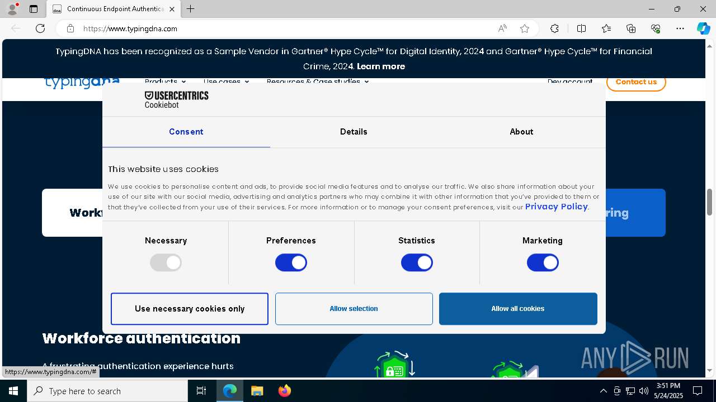Expand the Use cases dropdown menu
The height and width of the screenshot is (402, 716).
[x=226, y=82]
